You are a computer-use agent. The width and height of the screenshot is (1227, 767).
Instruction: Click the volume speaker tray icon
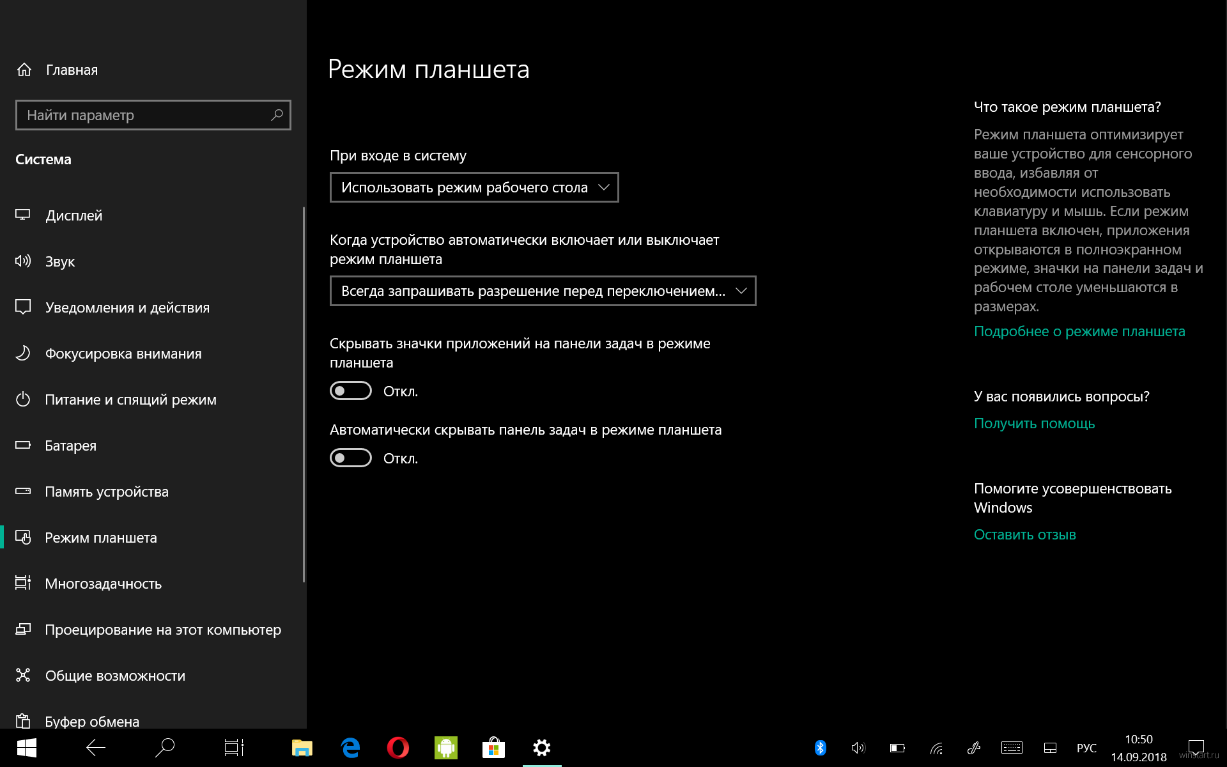pyautogui.click(x=858, y=747)
